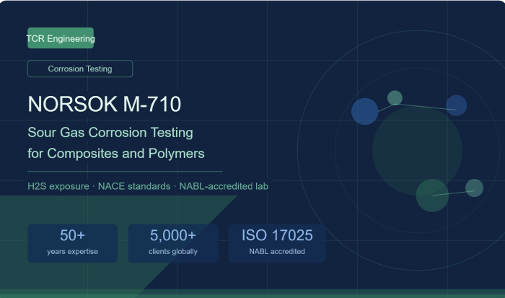The width and height of the screenshot is (505, 298).
Task: Click the TCR Engineering green badge
Action: (61, 38)
